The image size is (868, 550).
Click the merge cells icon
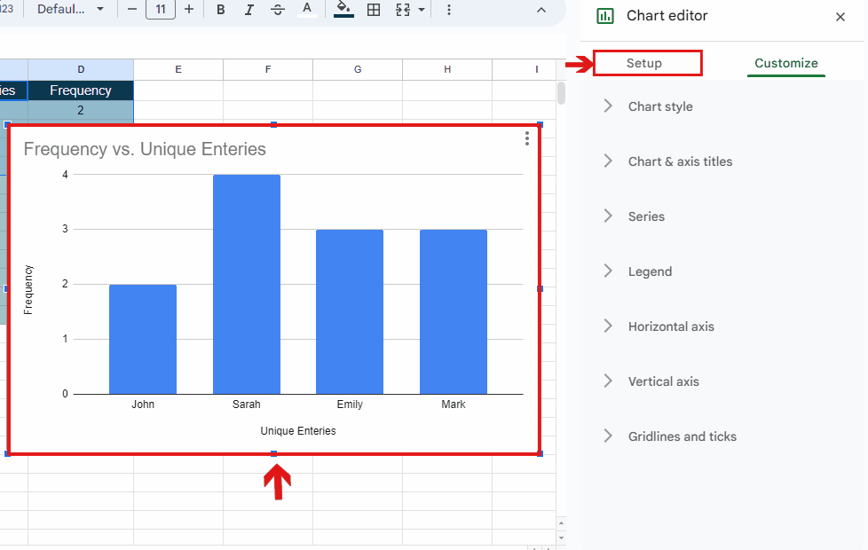(x=403, y=10)
